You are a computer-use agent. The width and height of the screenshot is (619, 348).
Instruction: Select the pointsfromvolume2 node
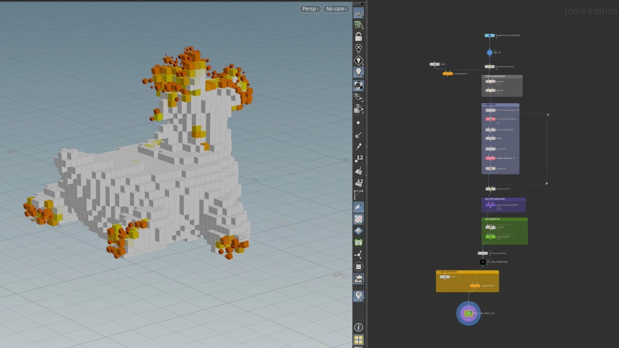point(489,67)
